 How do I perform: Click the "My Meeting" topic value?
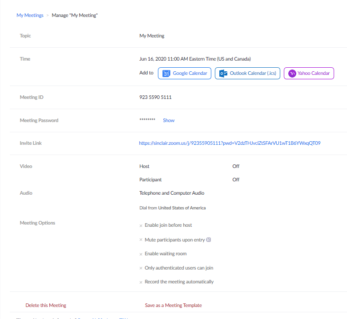[x=152, y=36]
